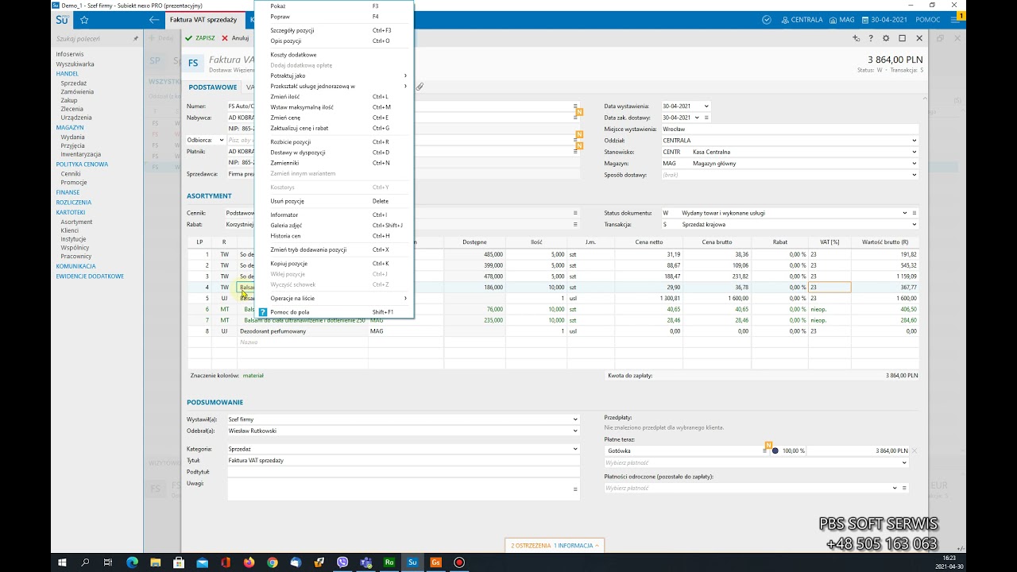This screenshot has height=572, width=1017.
Task: Click the red record icon in taskbar
Action: (x=459, y=562)
